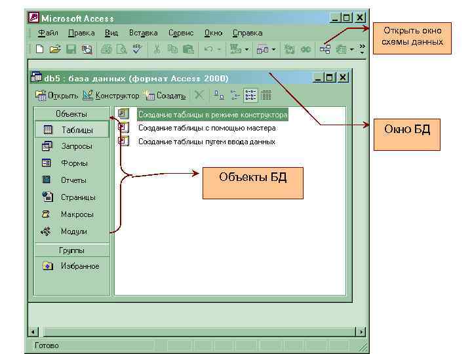
Task: Maximize the db5 database window
Action: click(329, 77)
